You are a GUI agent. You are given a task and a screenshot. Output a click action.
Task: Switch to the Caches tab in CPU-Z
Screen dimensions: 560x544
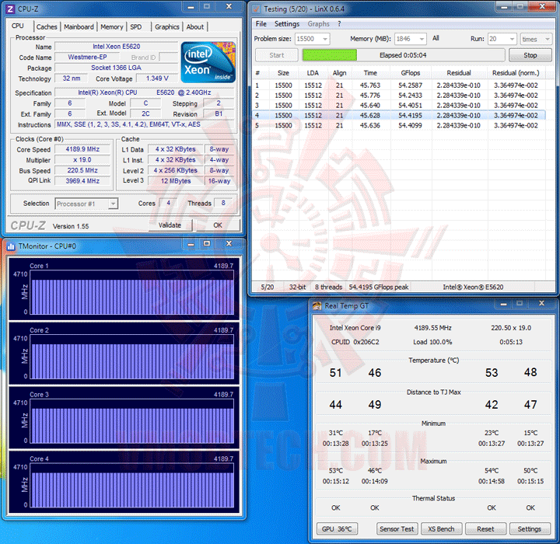[47, 26]
